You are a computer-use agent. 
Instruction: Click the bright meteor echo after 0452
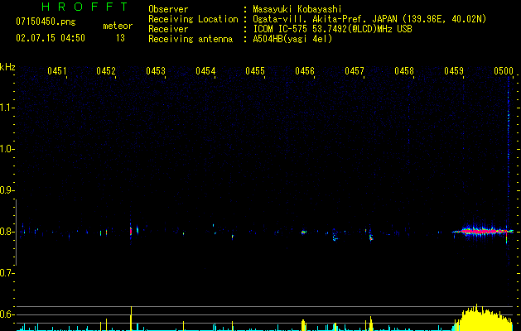tap(131, 231)
